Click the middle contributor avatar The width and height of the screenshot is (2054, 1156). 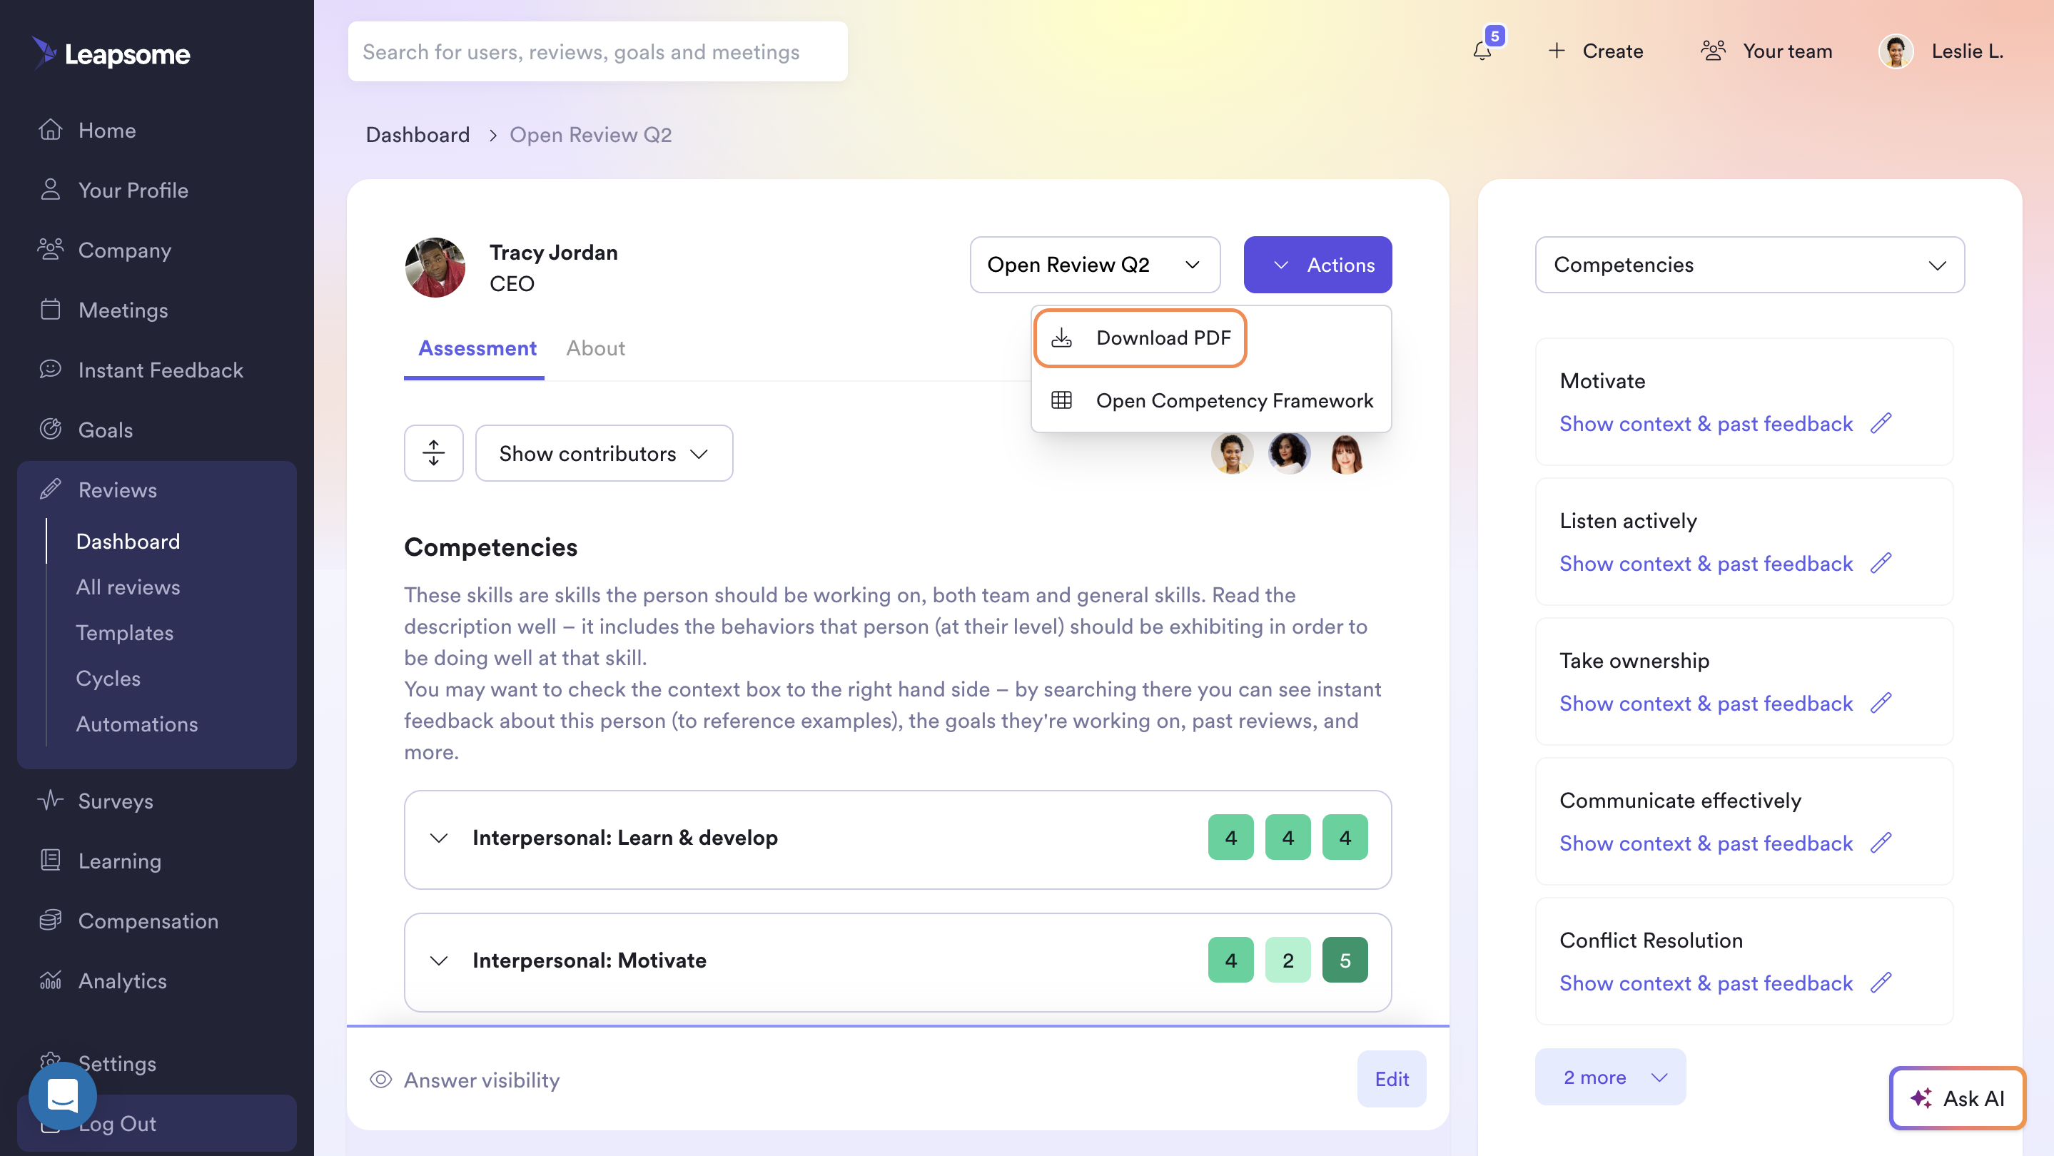click(x=1288, y=453)
